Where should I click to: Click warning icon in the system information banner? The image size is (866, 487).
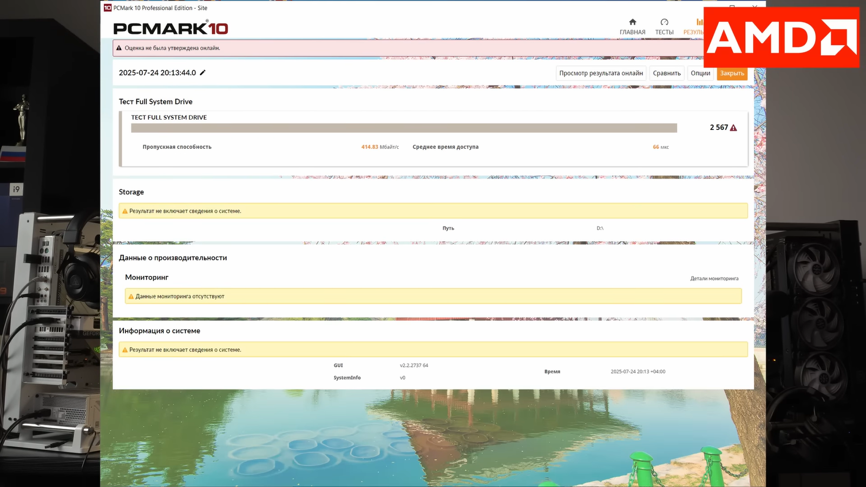coord(125,350)
